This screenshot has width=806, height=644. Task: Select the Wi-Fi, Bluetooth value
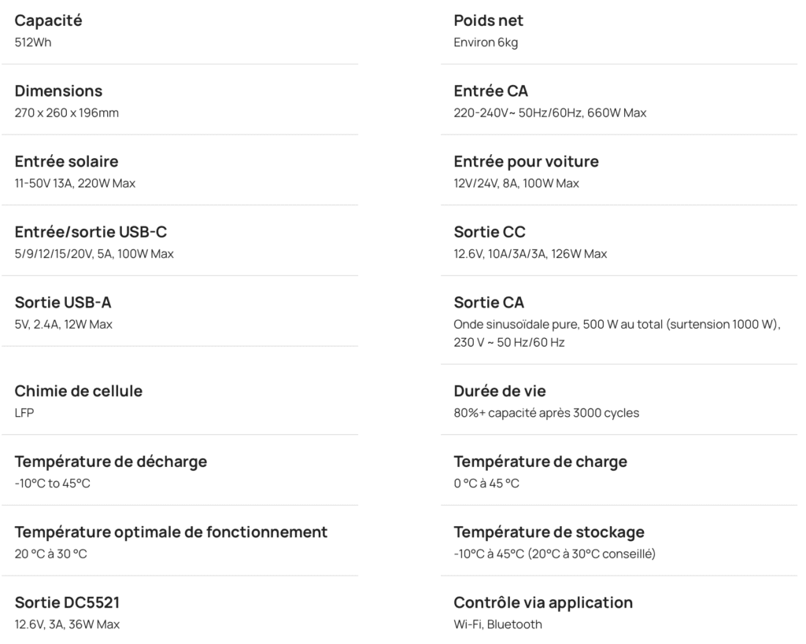(497, 624)
